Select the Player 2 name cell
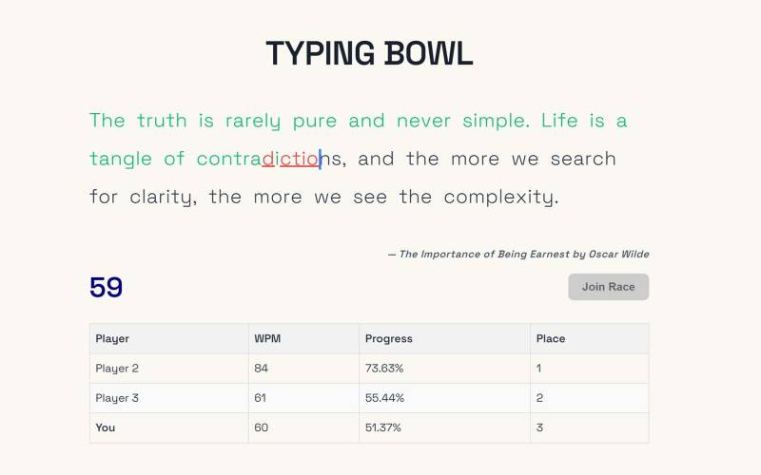 click(117, 369)
